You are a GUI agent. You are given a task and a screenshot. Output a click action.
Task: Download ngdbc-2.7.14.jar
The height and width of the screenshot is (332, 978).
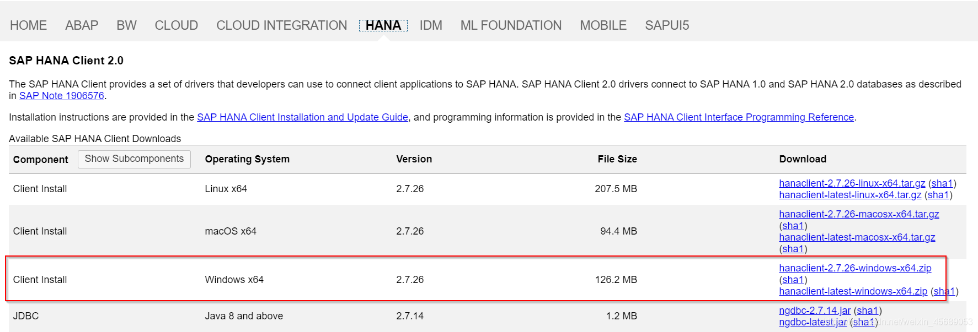[x=815, y=311]
